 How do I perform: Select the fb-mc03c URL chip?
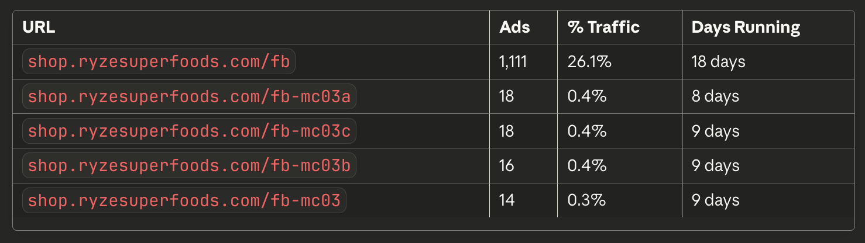[189, 131]
